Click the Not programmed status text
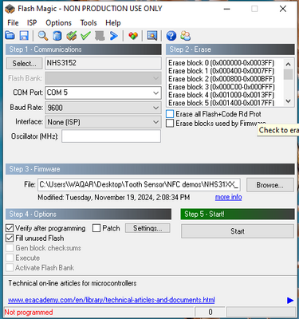 pos(29,312)
